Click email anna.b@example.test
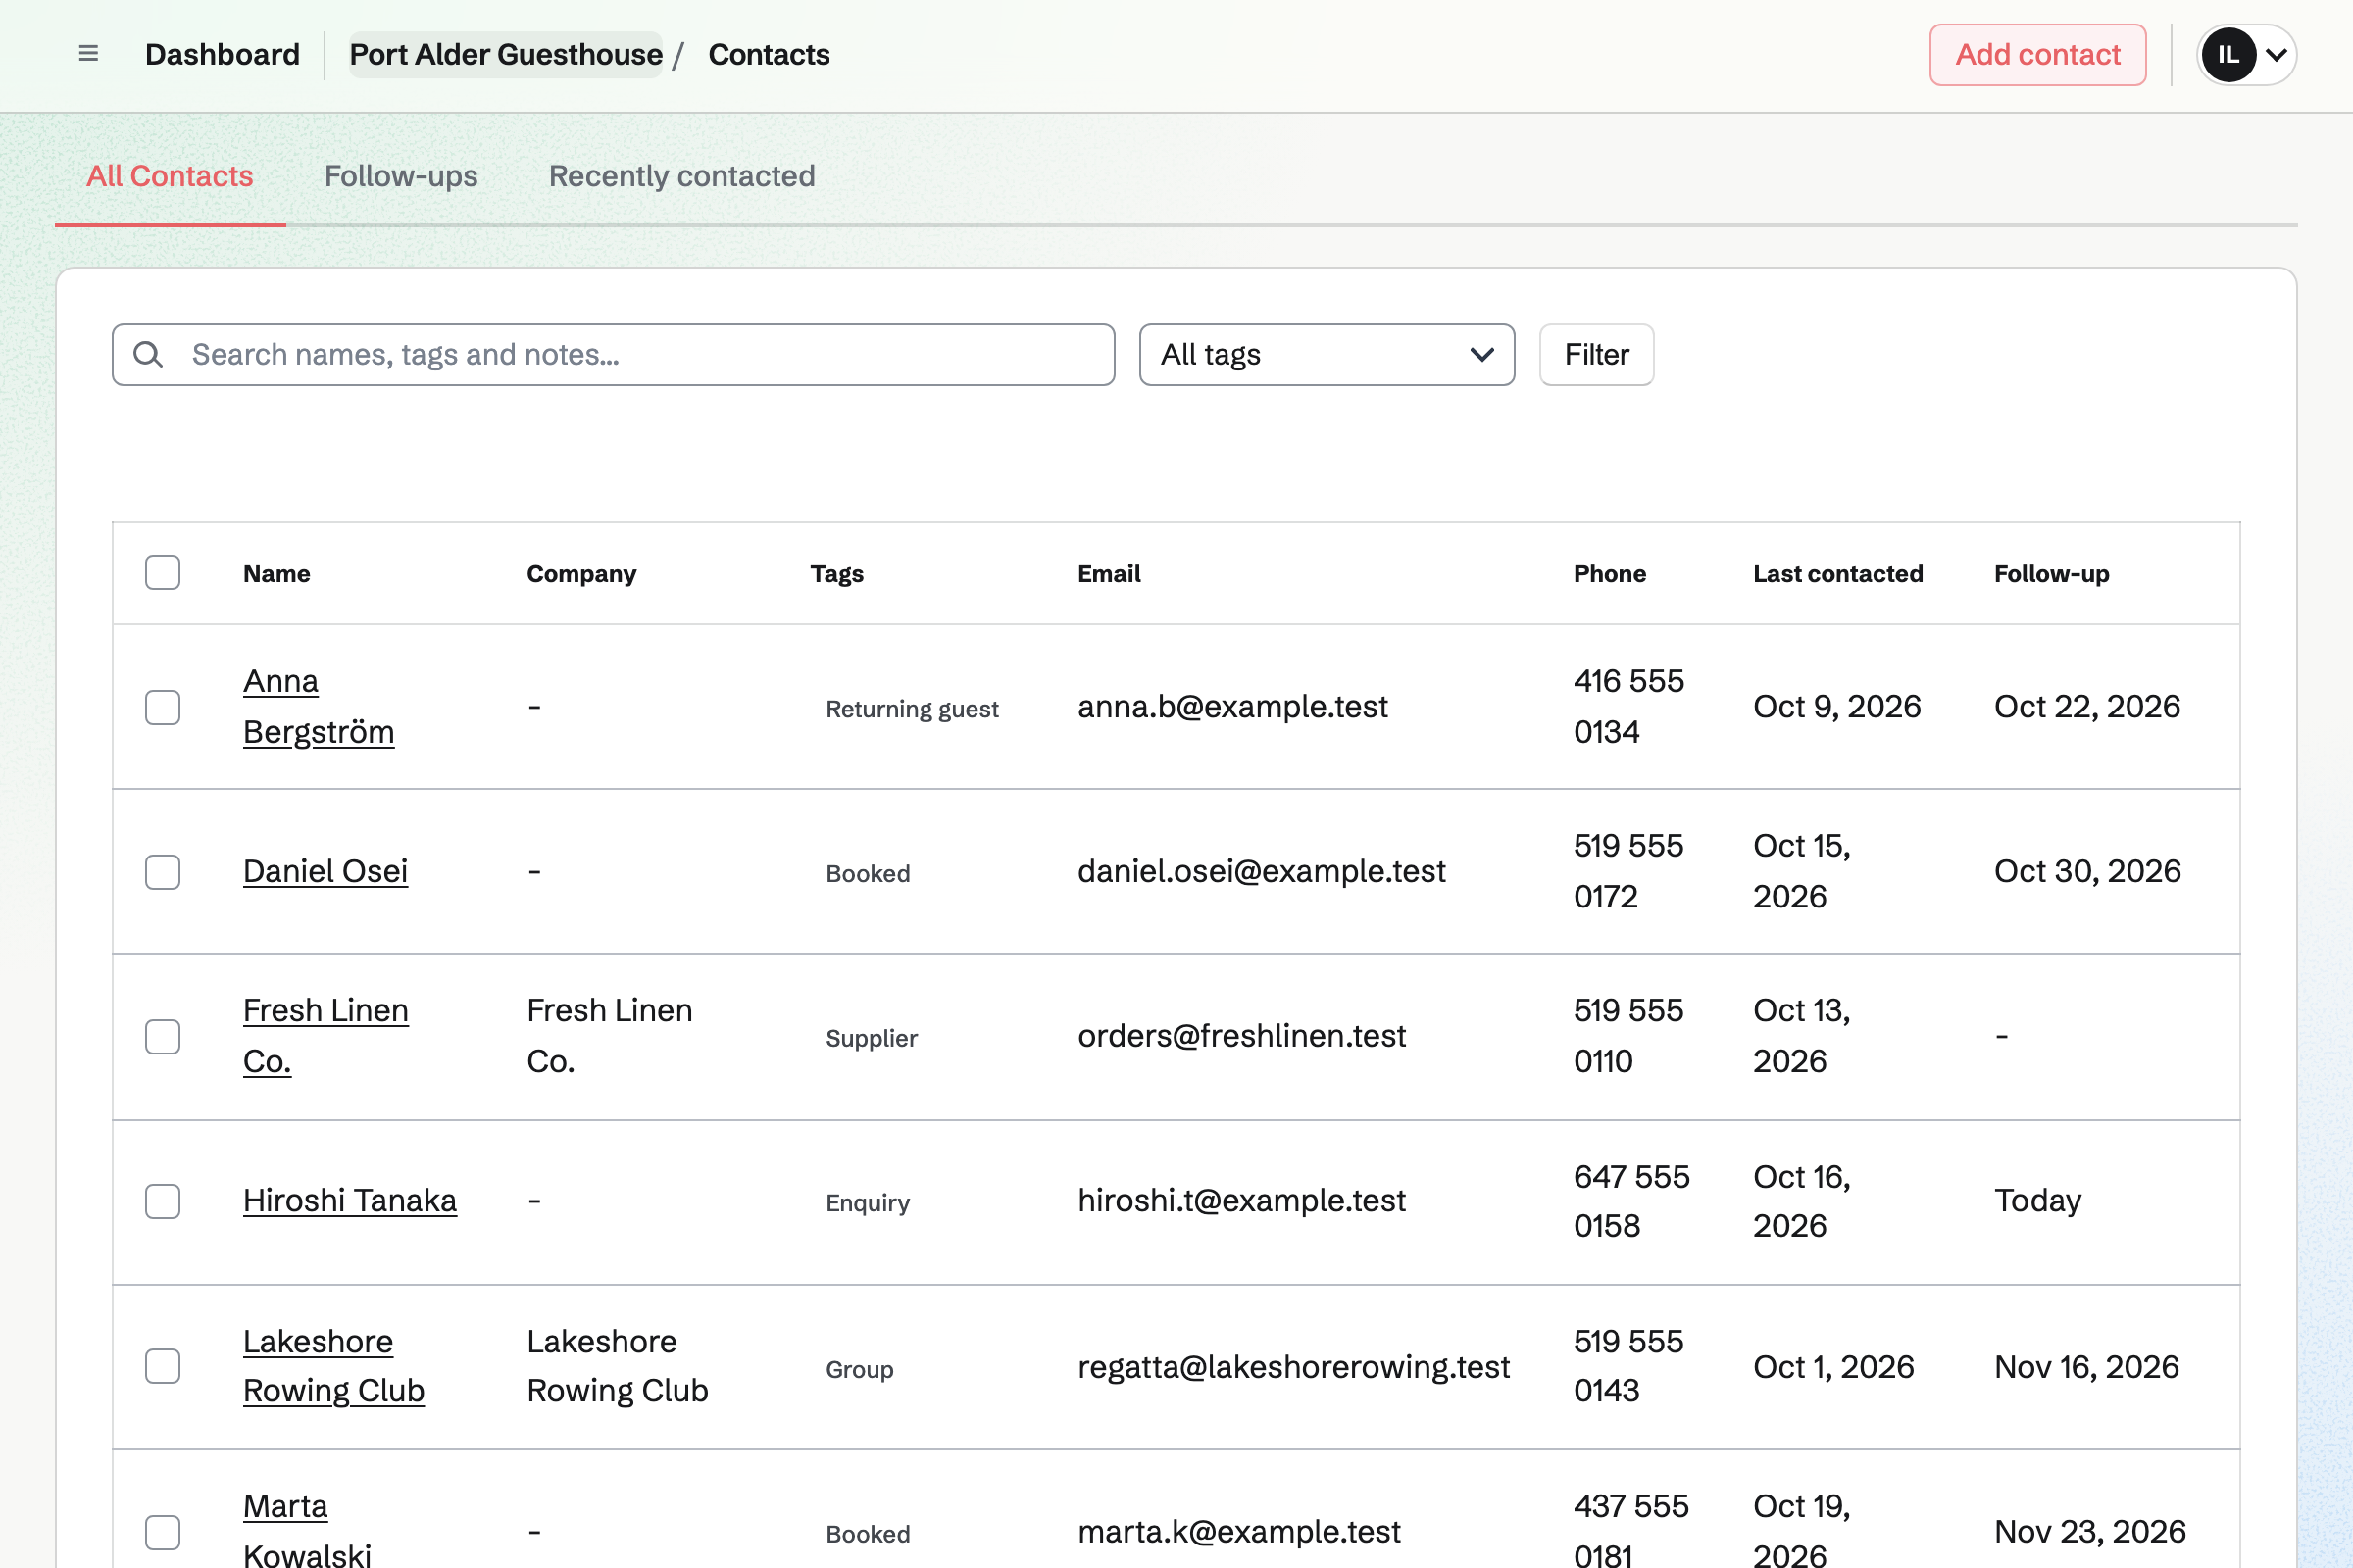This screenshot has width=2353, height=1568. point(1232,706)
